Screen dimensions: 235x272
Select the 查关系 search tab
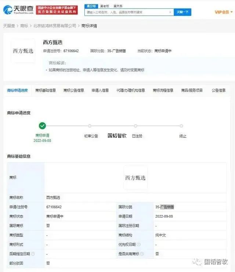(118, 6)
